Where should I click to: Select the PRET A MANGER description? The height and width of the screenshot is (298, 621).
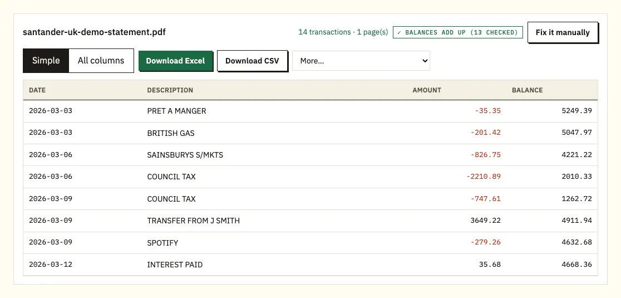[x=176, y=111]
